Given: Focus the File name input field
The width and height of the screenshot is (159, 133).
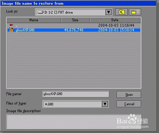Looking at the screenshot, I should 76,94.
